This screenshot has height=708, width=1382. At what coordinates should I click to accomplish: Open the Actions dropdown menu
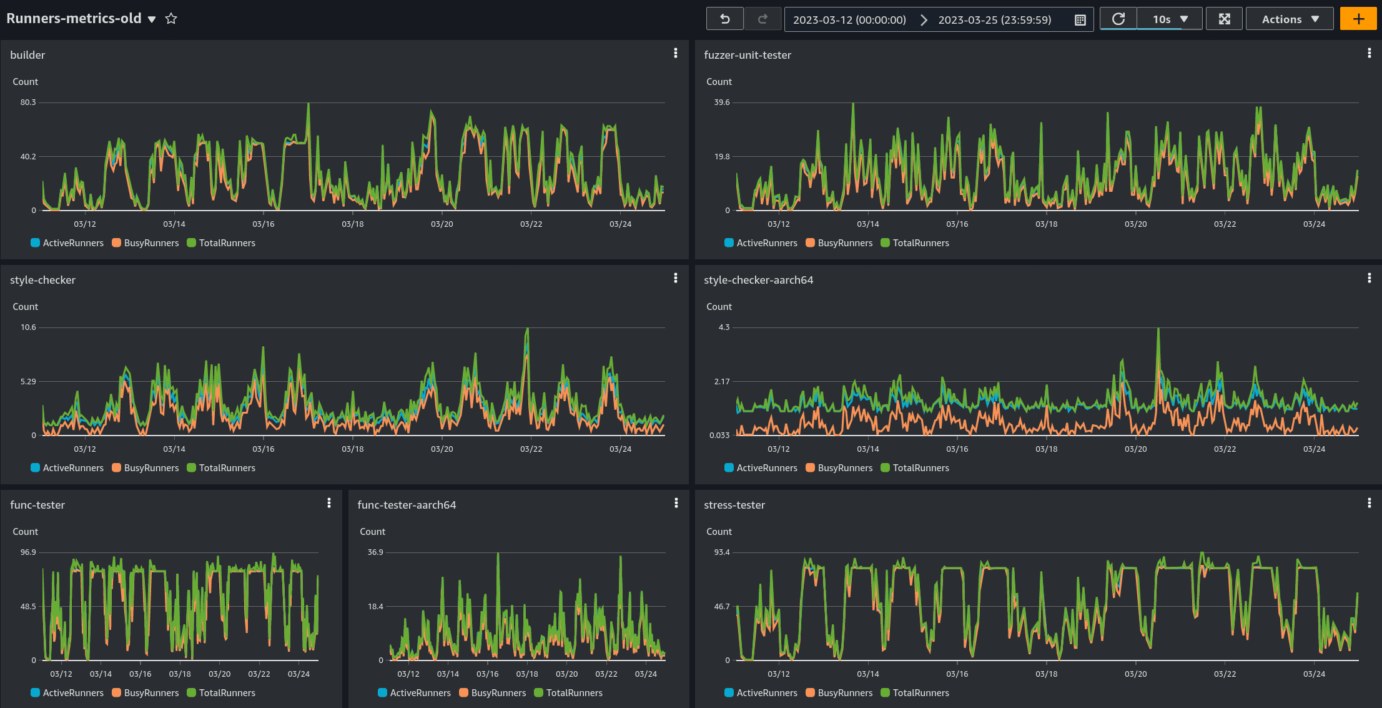point(1290,19)
